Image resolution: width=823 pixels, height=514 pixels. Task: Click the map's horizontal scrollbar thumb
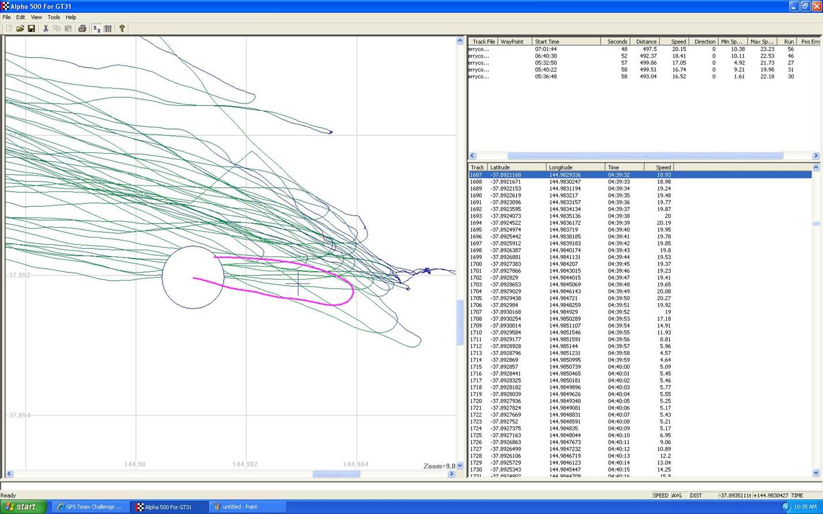point(336,474)
